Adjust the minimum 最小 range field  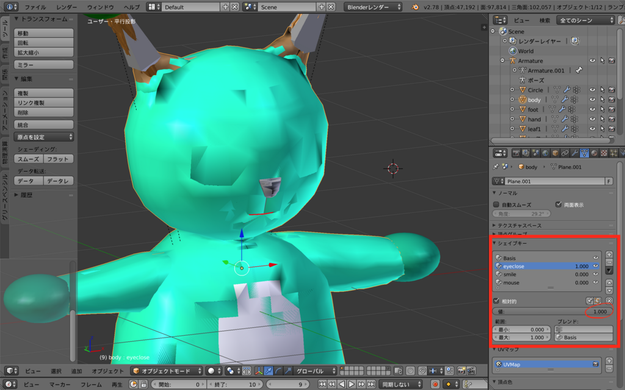coord(522,330)
